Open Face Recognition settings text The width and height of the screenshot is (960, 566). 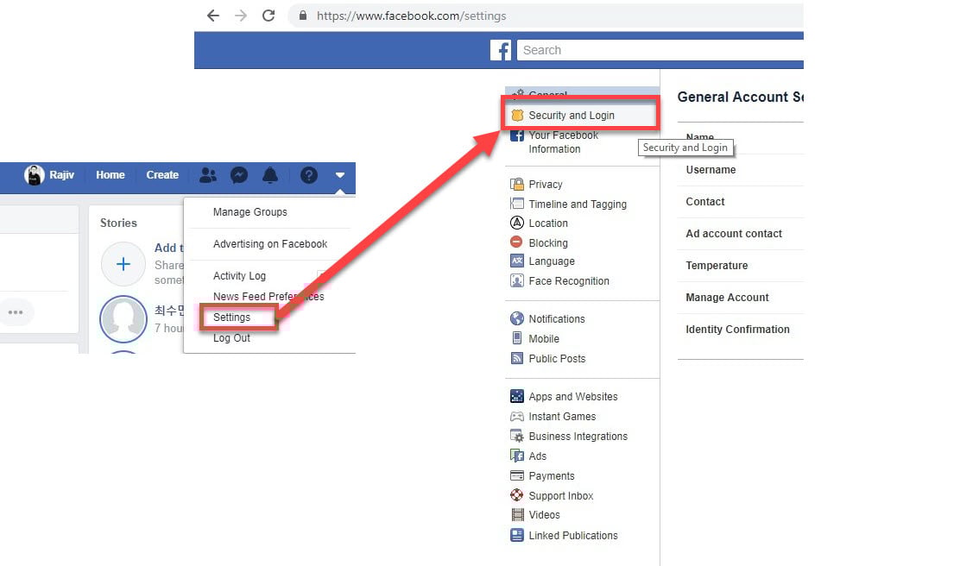coord(569,281)
